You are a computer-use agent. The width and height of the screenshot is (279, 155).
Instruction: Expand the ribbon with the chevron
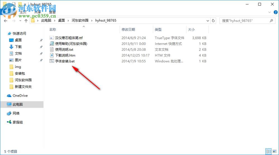click(x=270, y=12)
